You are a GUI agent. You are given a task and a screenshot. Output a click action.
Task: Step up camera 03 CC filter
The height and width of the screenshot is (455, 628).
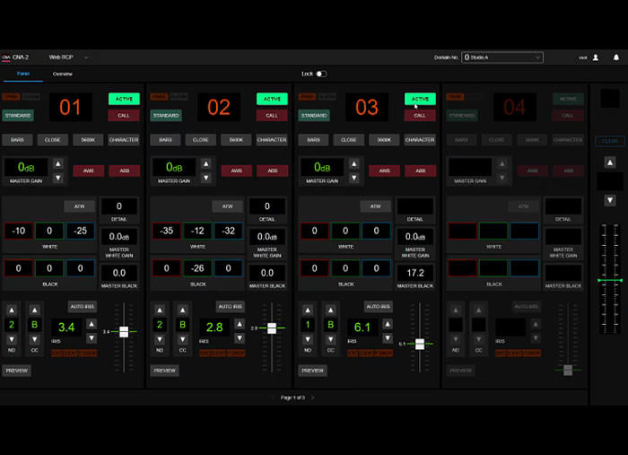331,310
